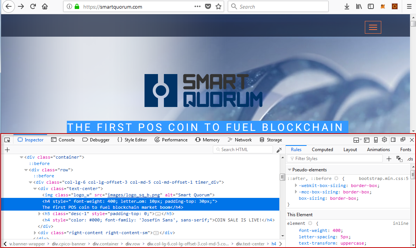Show devtools in a separate window

pyautogui.click(x=403, y=140)
